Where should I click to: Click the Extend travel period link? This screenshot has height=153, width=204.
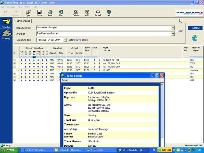coord(78,40)
